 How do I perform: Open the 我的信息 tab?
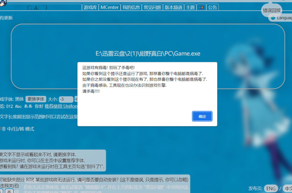click(131, 7)
